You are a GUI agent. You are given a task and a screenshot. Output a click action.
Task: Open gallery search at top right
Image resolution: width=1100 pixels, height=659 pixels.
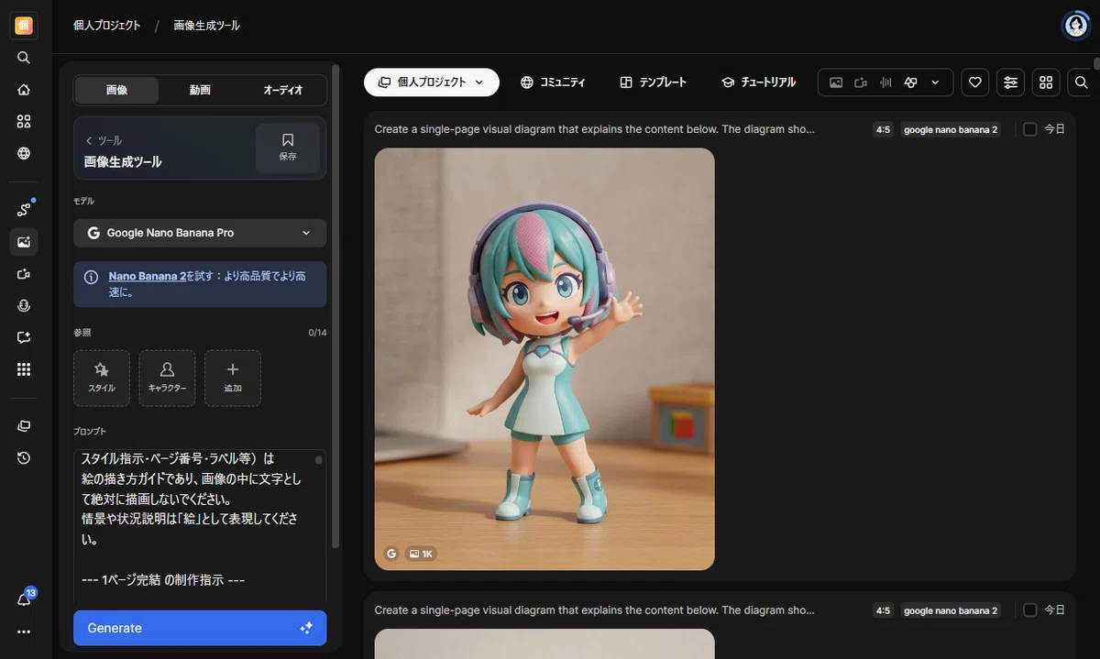(x=1082, y=82)
